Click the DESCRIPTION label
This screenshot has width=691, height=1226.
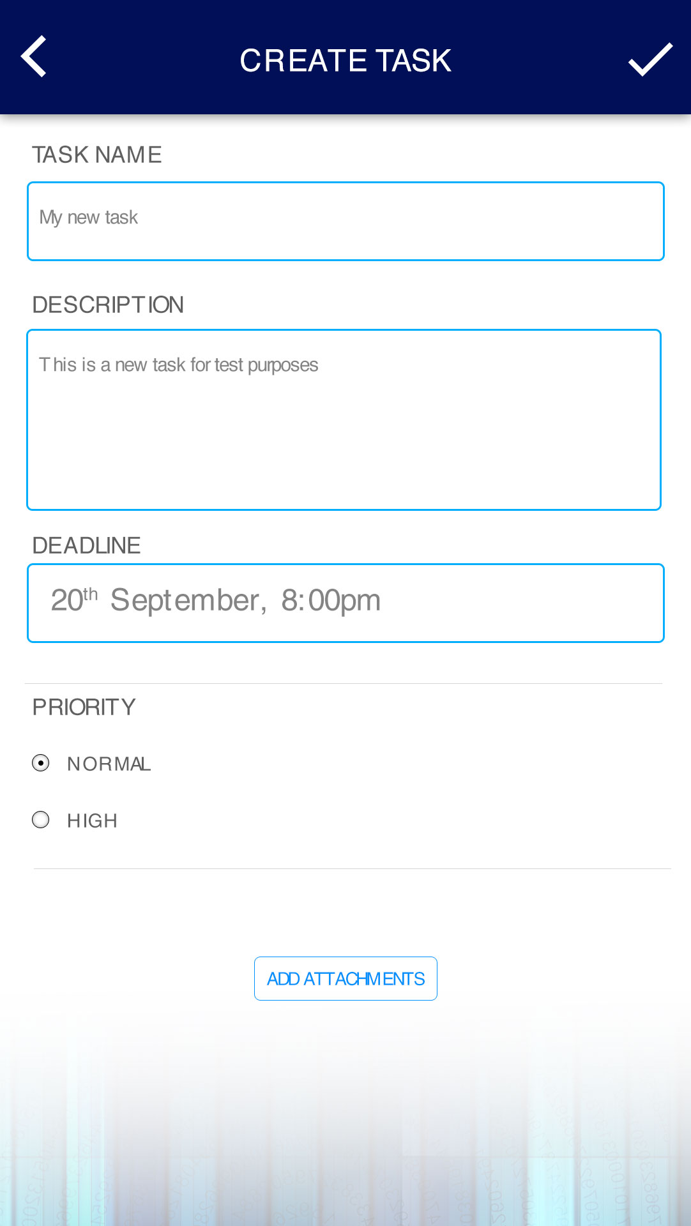(x=108, y=305)
